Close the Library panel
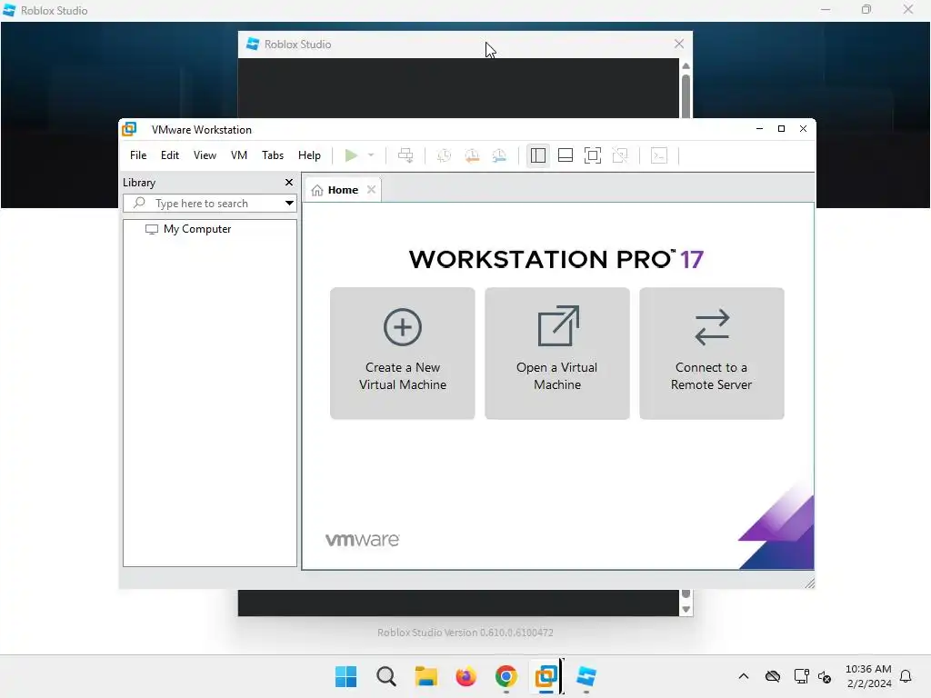This screenshot has width=931, height=698. 289,182
